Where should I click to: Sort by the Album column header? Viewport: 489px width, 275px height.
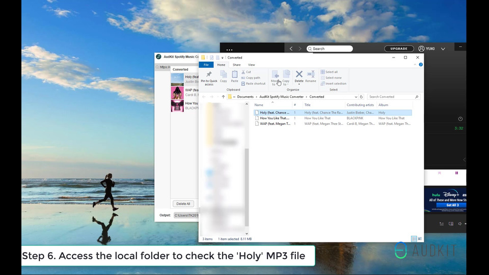tap(383, 105)
